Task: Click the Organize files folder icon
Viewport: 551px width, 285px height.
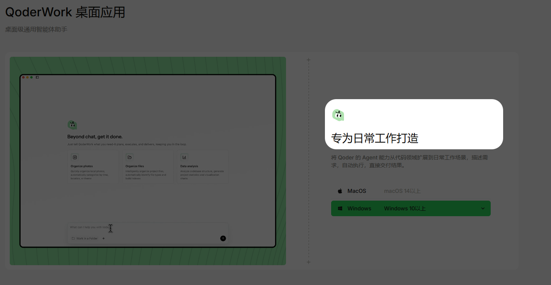Action: tap(130, 157)
